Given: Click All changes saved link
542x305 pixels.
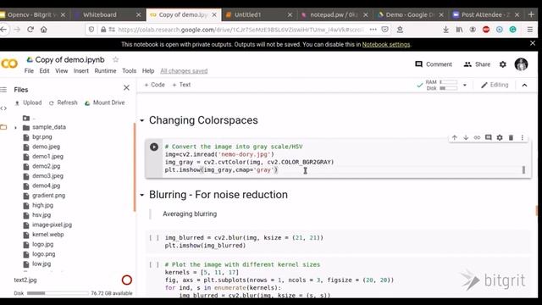Looking at the screenshot, I should [x=184, y=71].
